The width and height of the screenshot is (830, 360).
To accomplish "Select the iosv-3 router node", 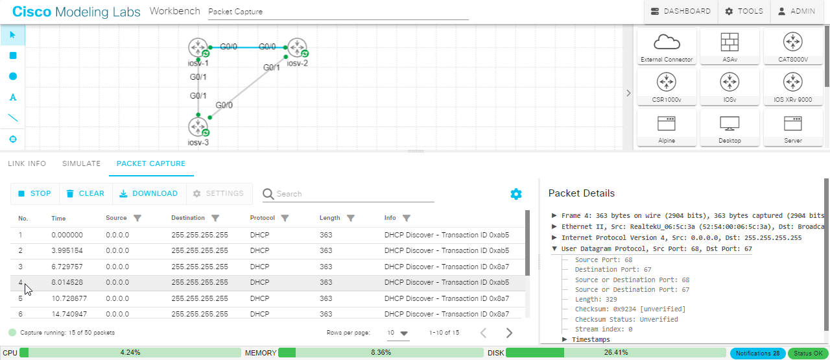I will (x=198, y=126).
